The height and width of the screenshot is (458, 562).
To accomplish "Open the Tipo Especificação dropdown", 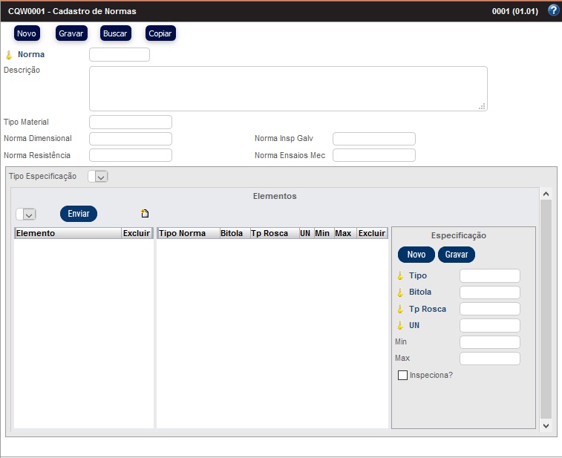I will point(98,176).
